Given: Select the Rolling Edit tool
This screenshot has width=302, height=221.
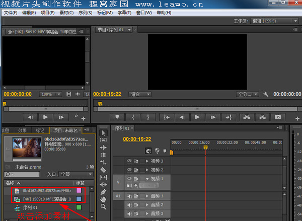Looking at the screenshot, I should (103, 155).
